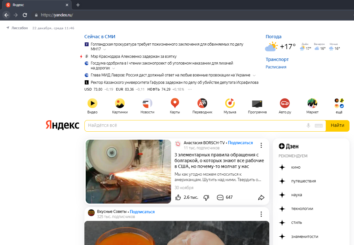Open the angle grinder video thumbnail

[x=128, y=171]
